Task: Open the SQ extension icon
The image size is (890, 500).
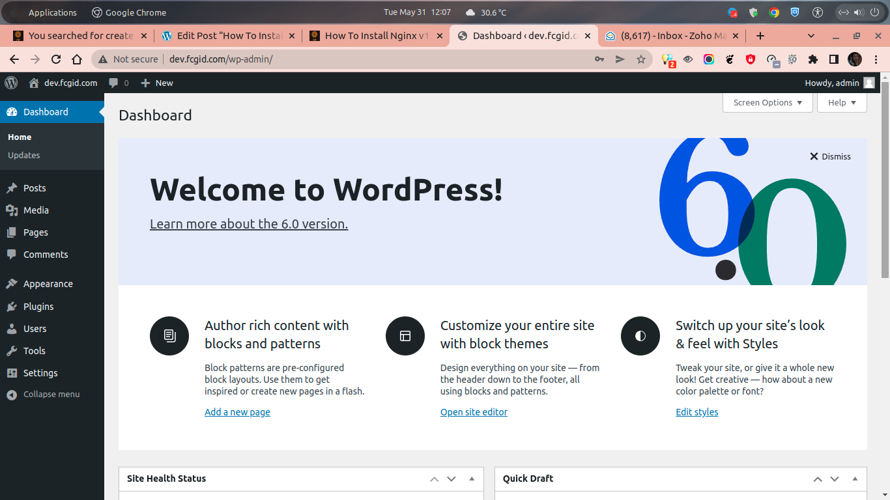Action: (792, 59)
